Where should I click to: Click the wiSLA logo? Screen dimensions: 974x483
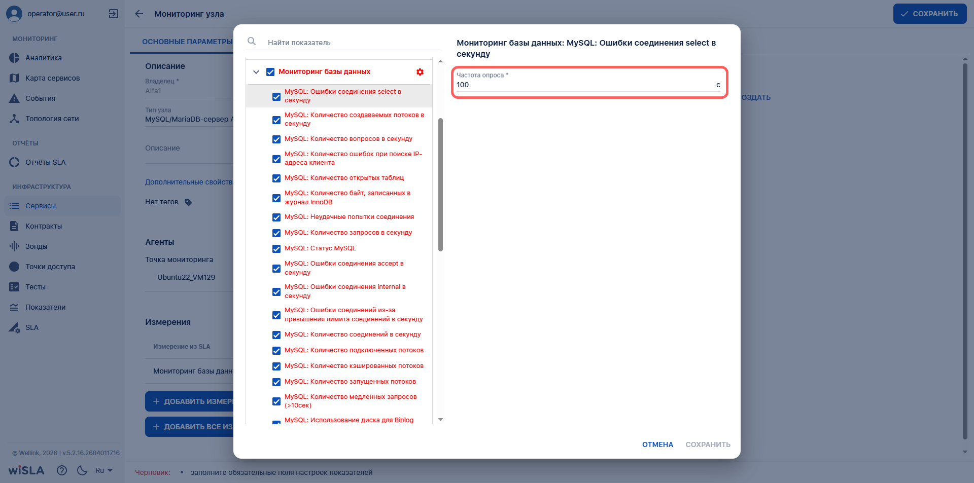pos(26,470)
